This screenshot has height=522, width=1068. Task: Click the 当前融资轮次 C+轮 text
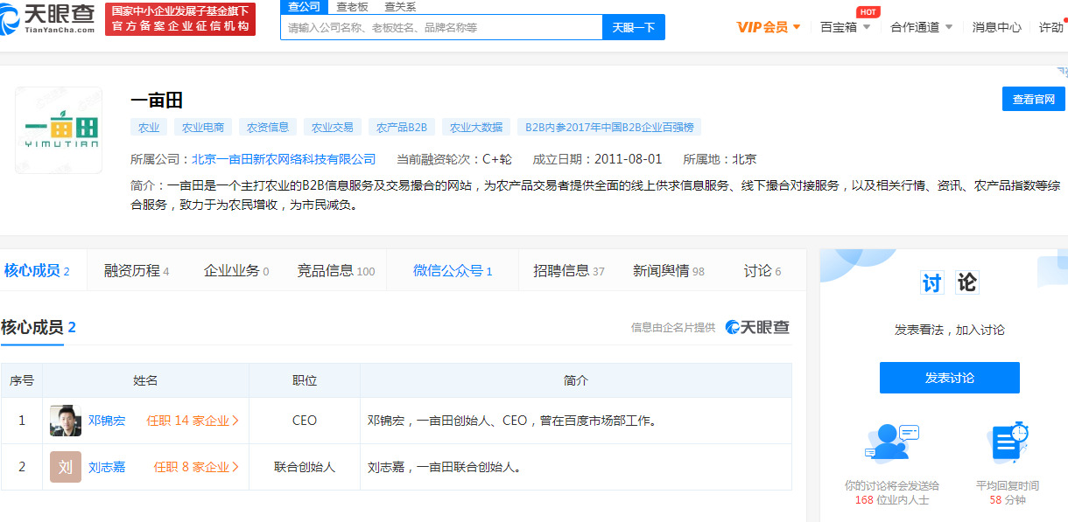click(453, 159)
